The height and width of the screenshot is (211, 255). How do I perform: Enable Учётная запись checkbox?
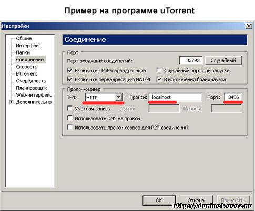[x=70, y=109]
